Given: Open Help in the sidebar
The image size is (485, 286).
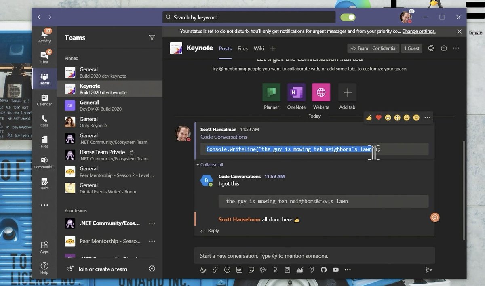Looking at the screenshot, I should (x=44, y=268).
